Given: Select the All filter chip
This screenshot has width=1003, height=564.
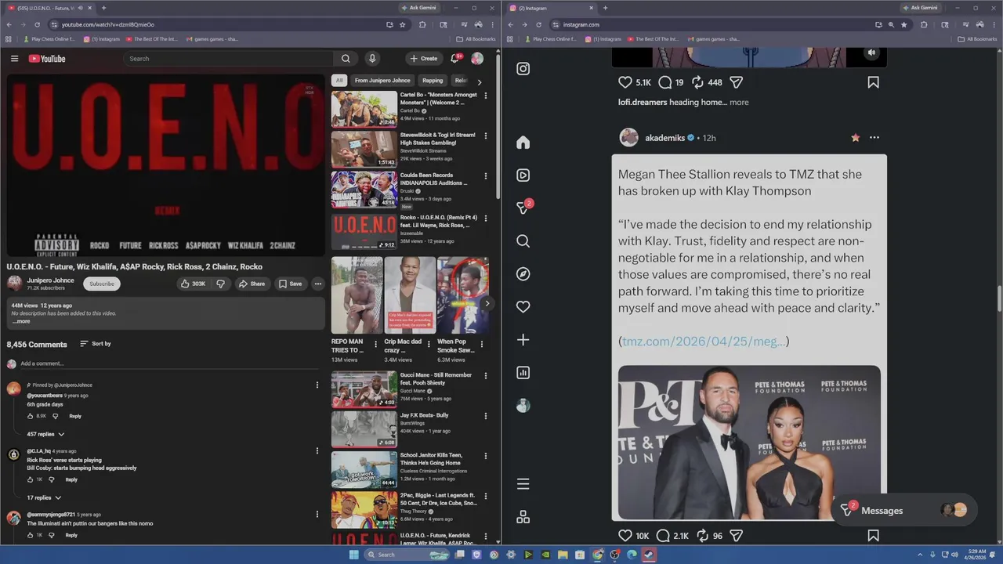Looking at the screenshot, I should (339, 81).
